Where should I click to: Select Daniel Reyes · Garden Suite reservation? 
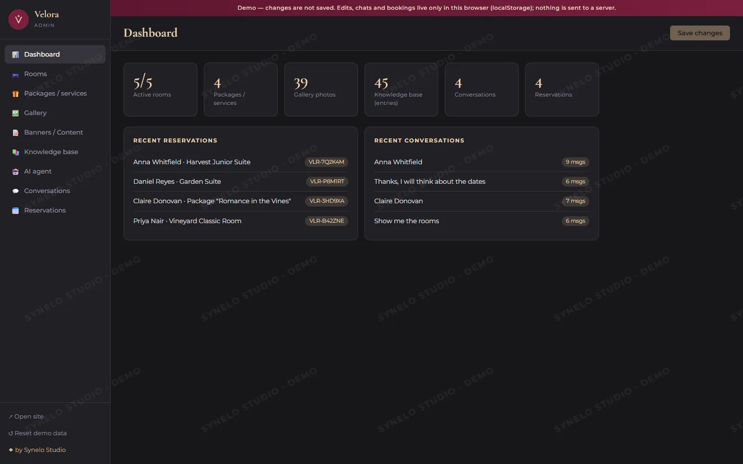point(241,181)
